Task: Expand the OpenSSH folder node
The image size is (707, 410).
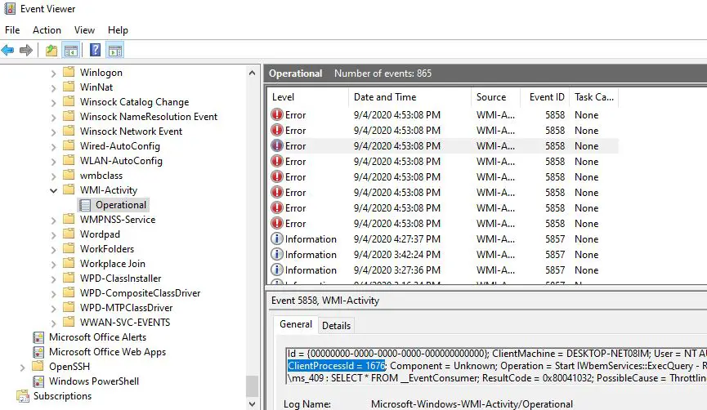Action: point(22,367)
